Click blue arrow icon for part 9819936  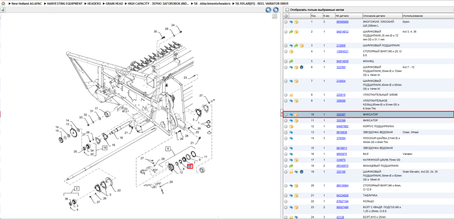291,133
